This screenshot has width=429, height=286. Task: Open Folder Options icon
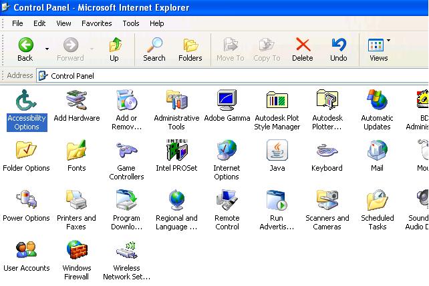point(26,150)
